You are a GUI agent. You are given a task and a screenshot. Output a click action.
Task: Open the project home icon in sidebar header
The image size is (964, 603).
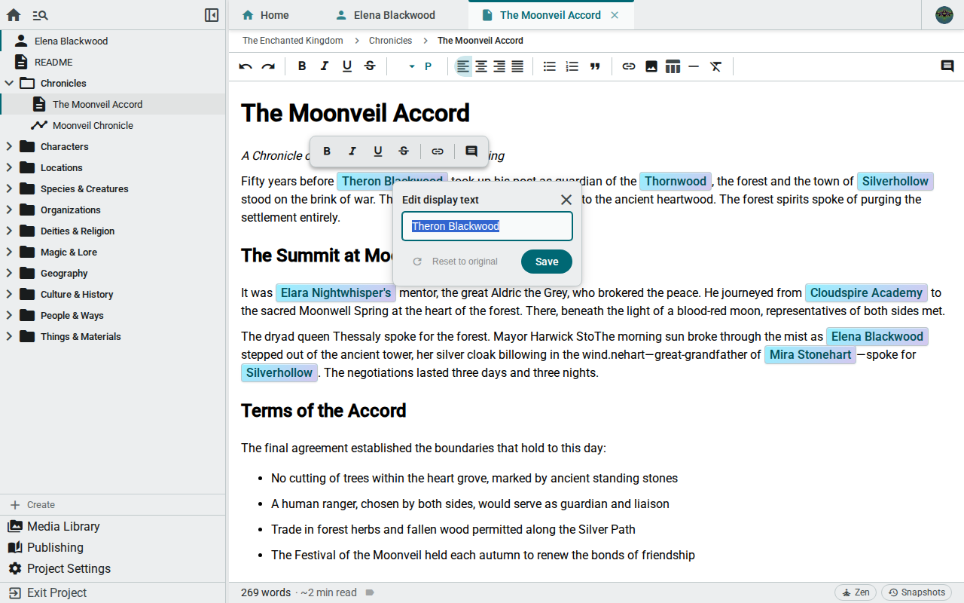pos(14,15)
